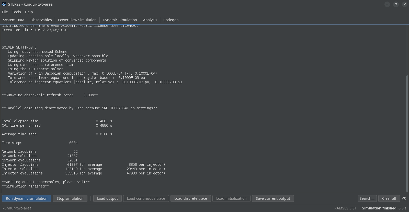This screenshot has width=409, height=212.
Task: Click the 'Network solutions' line
Action: click(40, 156)
